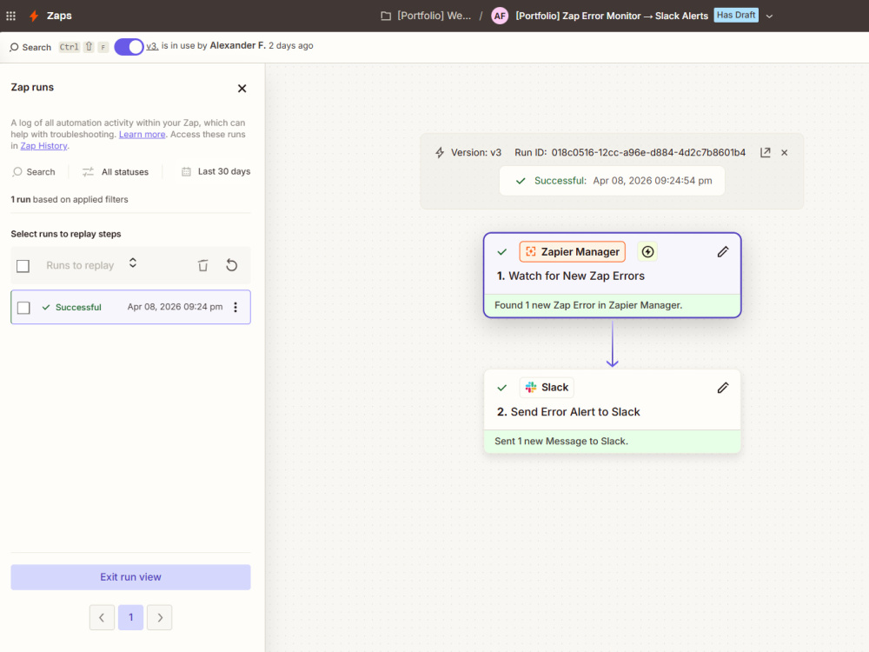This screenshot has width=869, height=652.
Task: Edit the Watch for New Zap Errors step
Action: click(x=723, y=252)
